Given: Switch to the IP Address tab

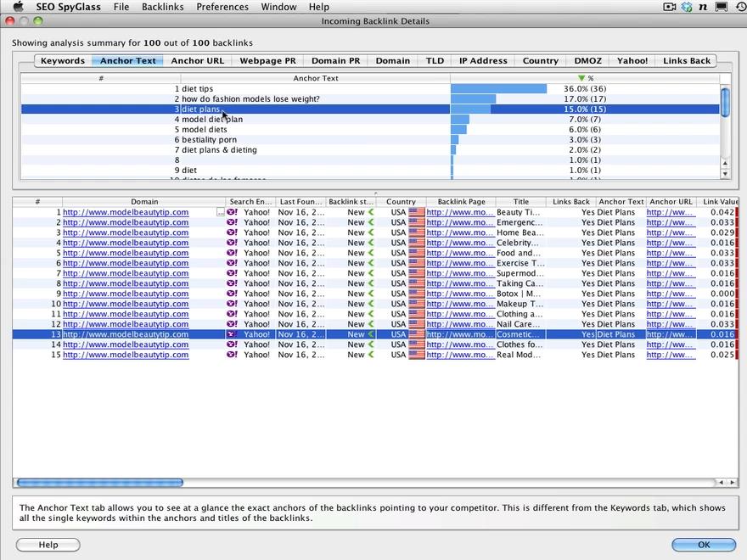Looking at the screenshot, I should pyautogui.click(x=483, y=60).
